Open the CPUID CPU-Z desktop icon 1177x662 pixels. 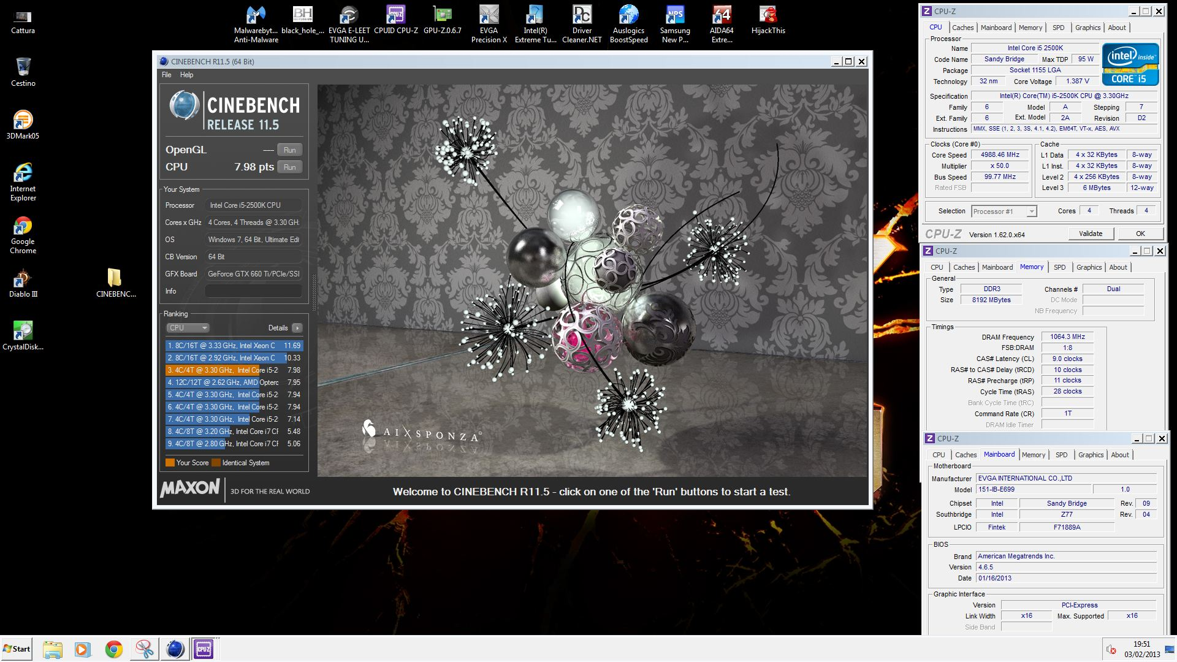[x=396, y=21]
